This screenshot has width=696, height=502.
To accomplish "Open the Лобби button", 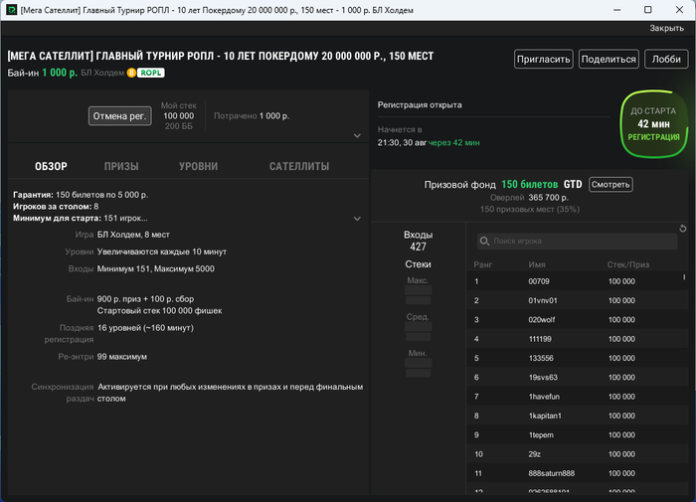I will (666, 59).
